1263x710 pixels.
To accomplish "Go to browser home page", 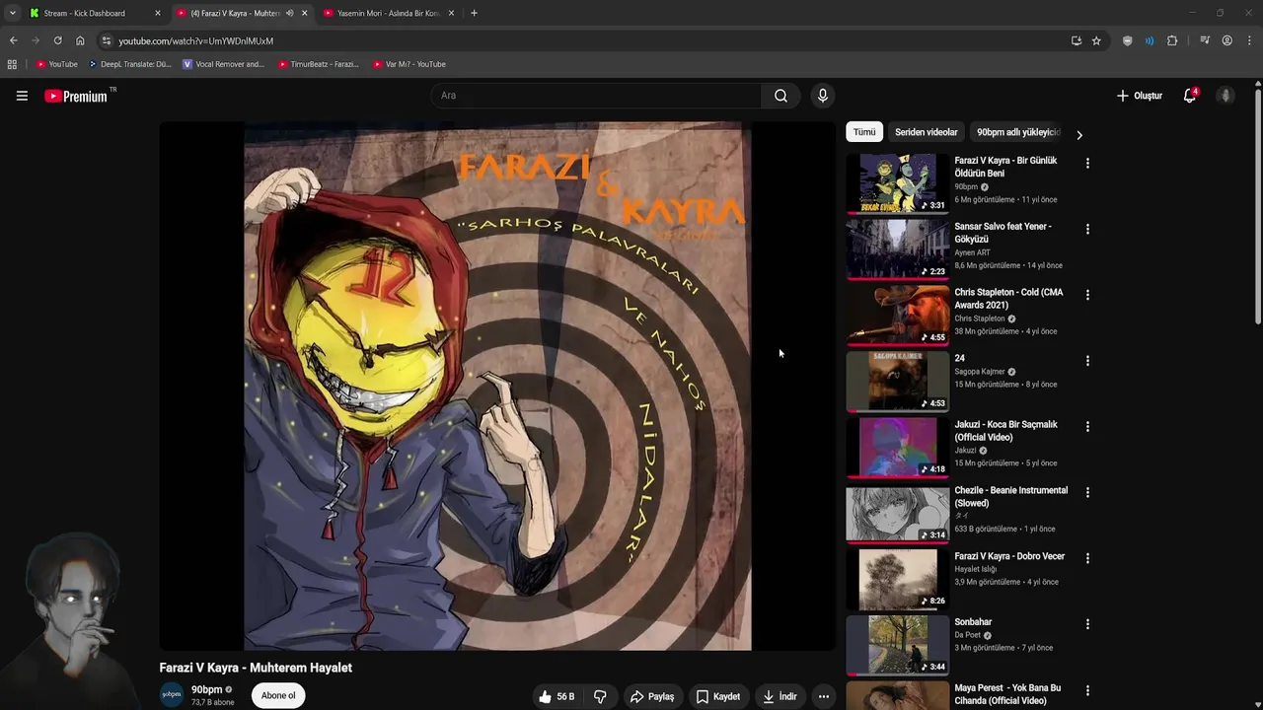I will tap(80, 40).
